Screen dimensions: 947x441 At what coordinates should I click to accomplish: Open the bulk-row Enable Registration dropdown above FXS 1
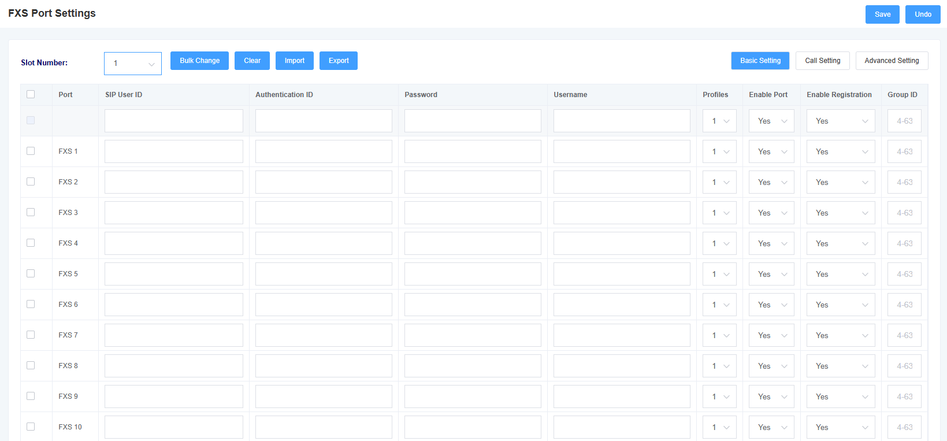tap(841, 121)
